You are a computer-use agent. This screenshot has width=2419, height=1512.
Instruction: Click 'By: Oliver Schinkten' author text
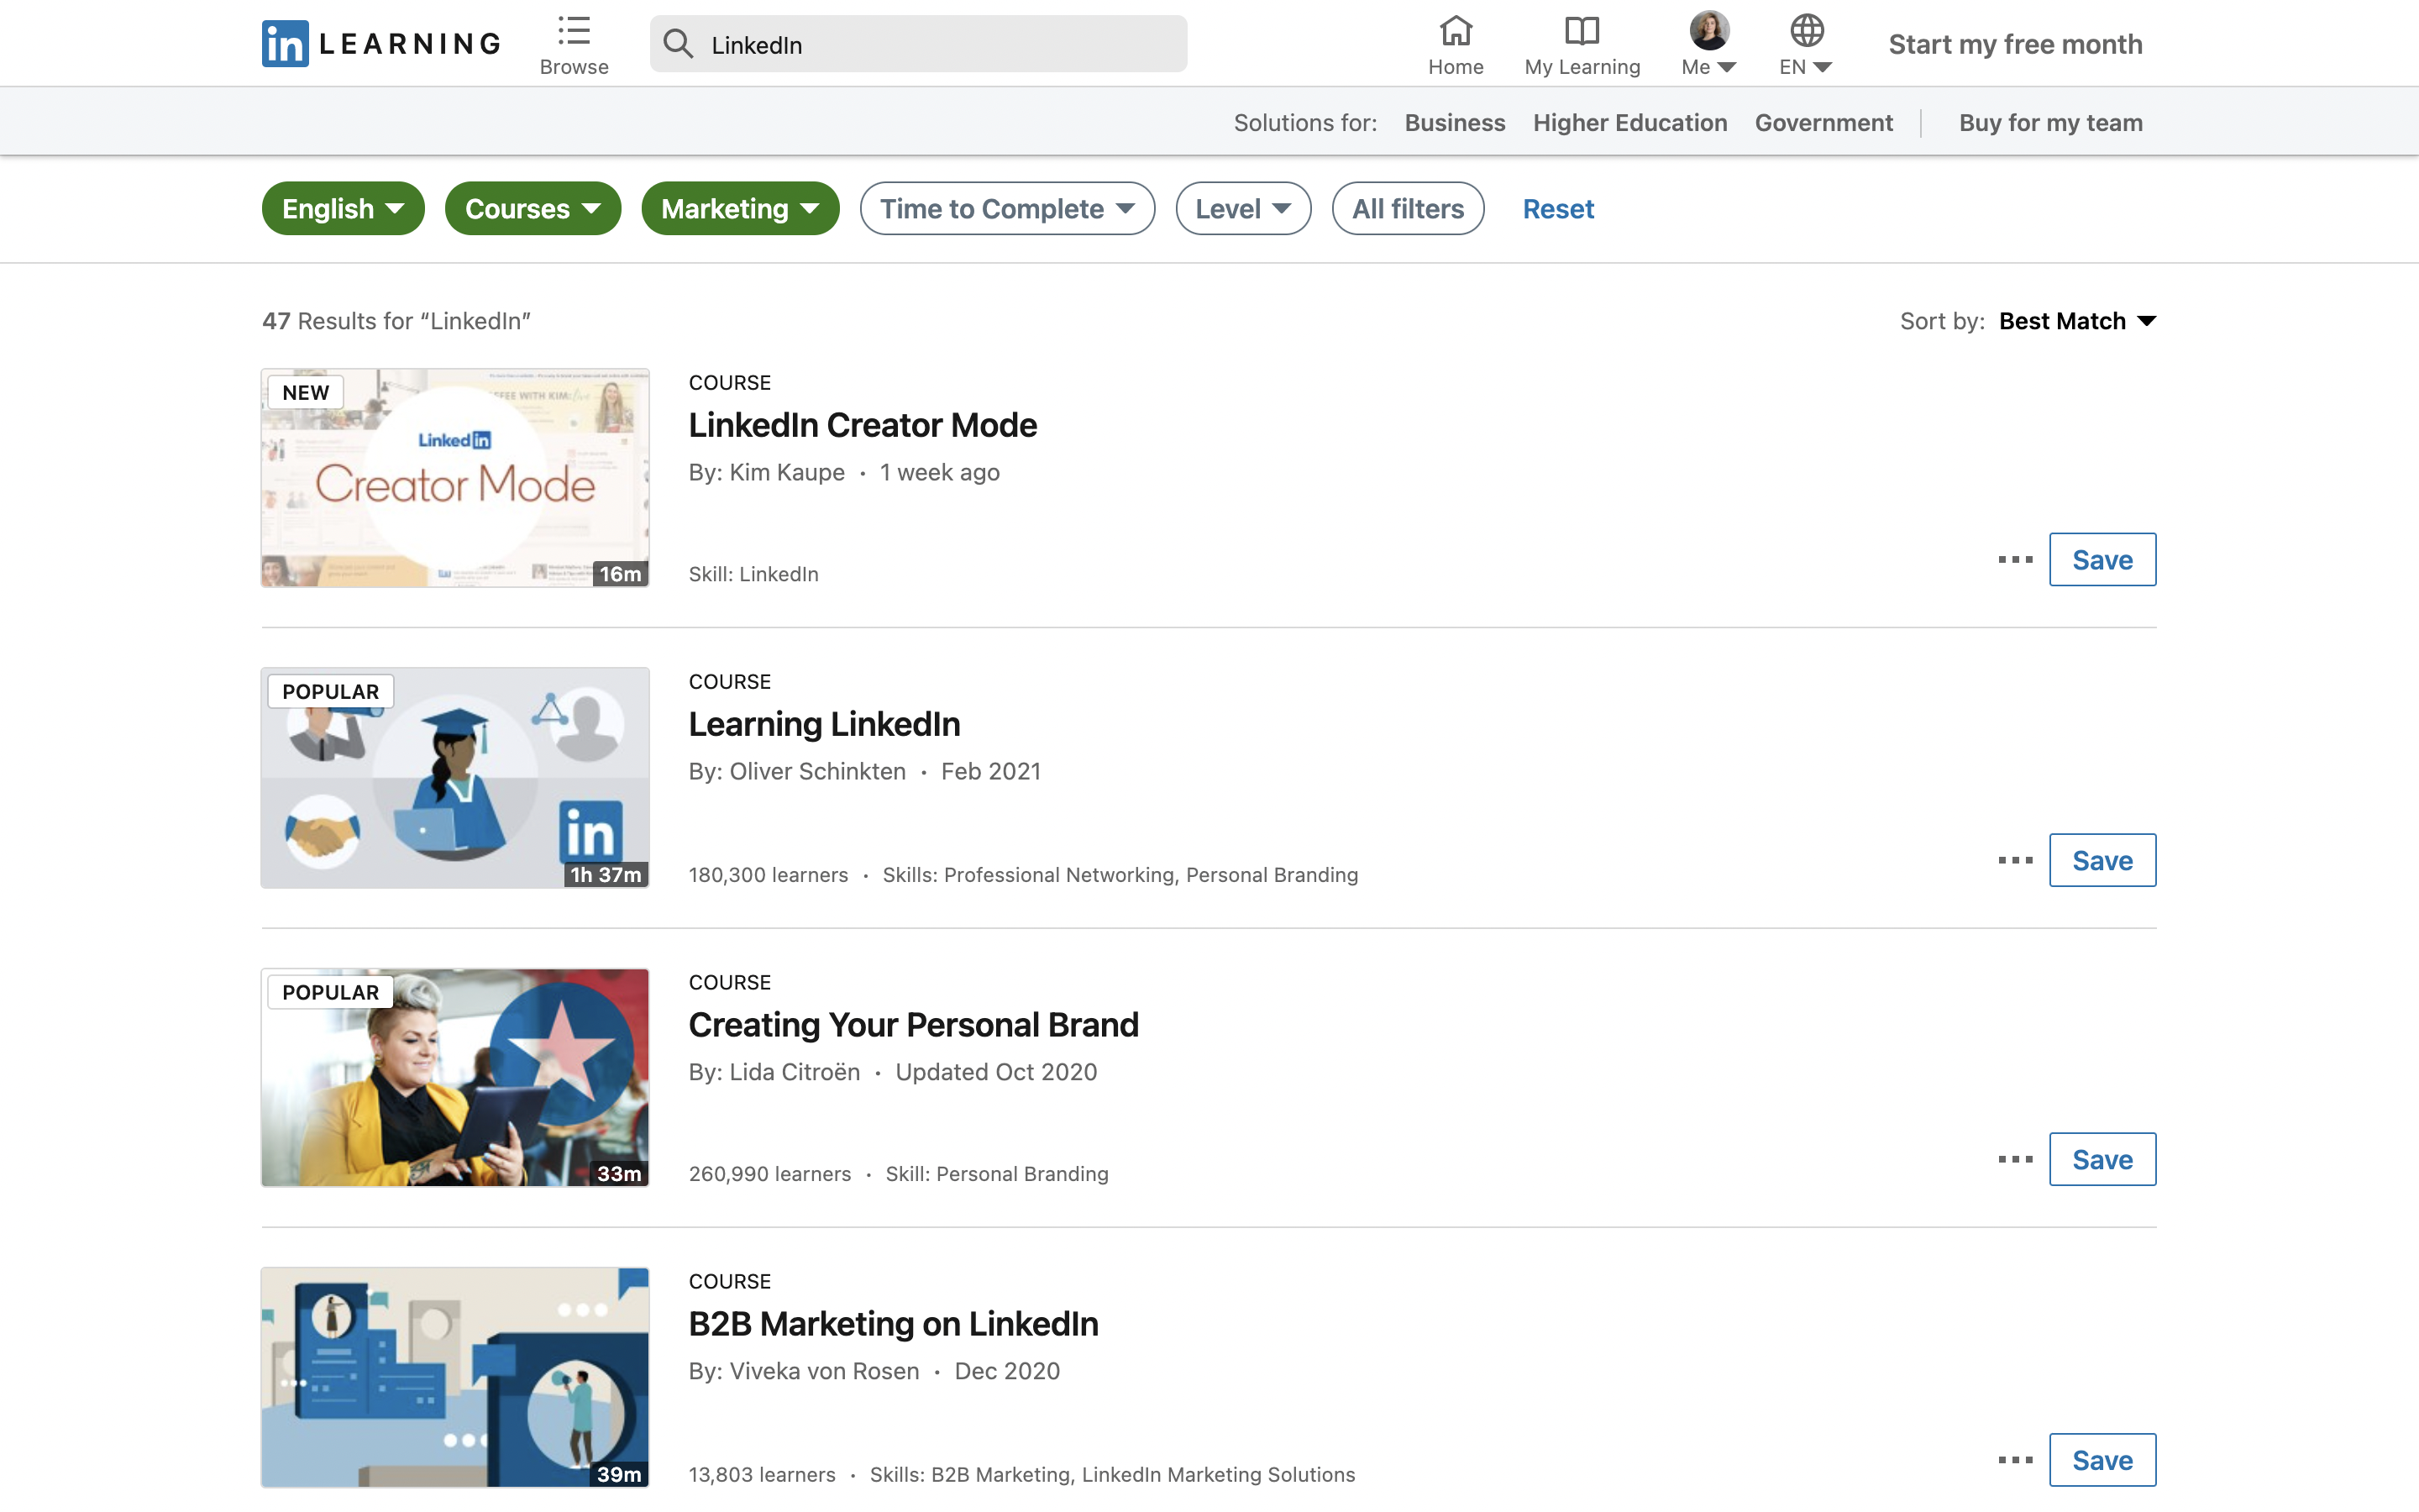[798, 771]
